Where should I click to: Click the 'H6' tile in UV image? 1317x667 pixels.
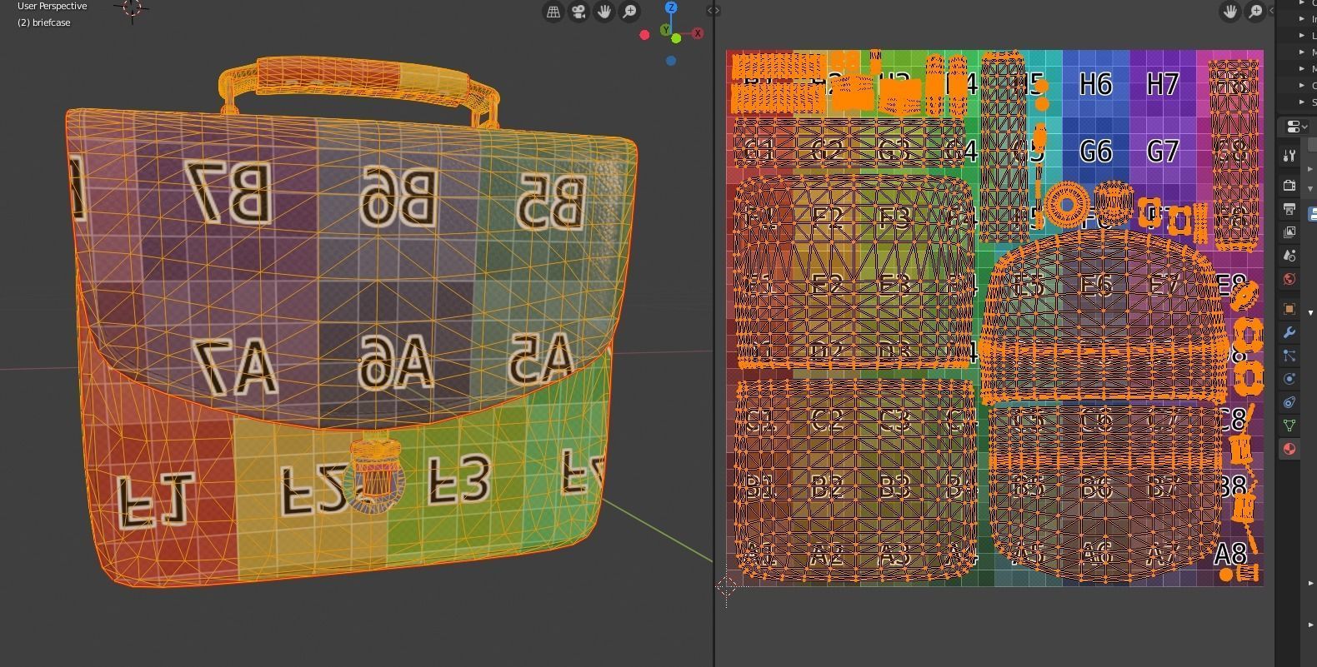coord(1095,84)
